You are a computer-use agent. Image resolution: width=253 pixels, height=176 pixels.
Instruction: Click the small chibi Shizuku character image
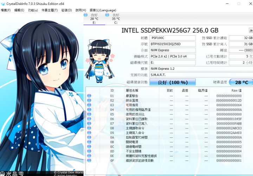[100, 61]
